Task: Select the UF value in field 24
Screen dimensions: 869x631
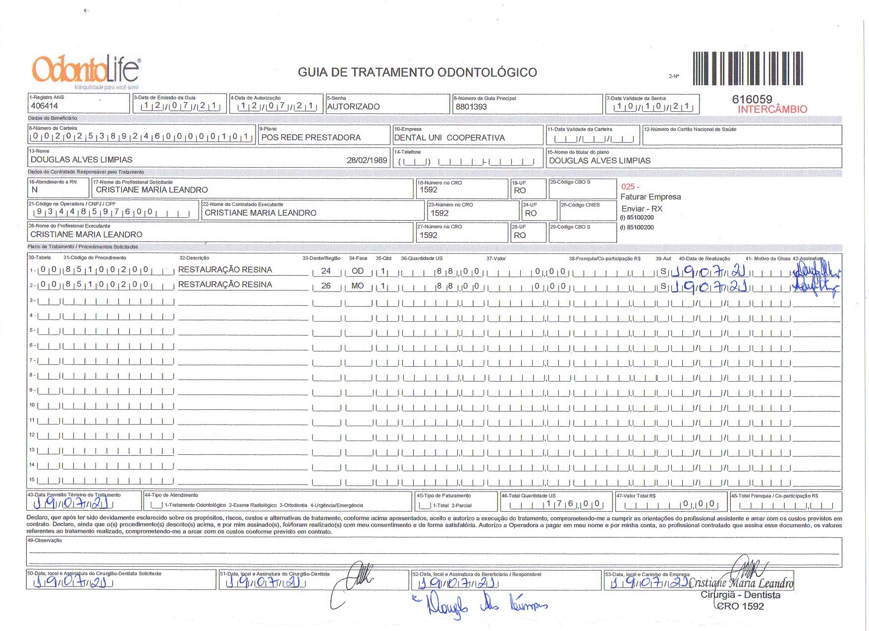Action: point(531,213)
